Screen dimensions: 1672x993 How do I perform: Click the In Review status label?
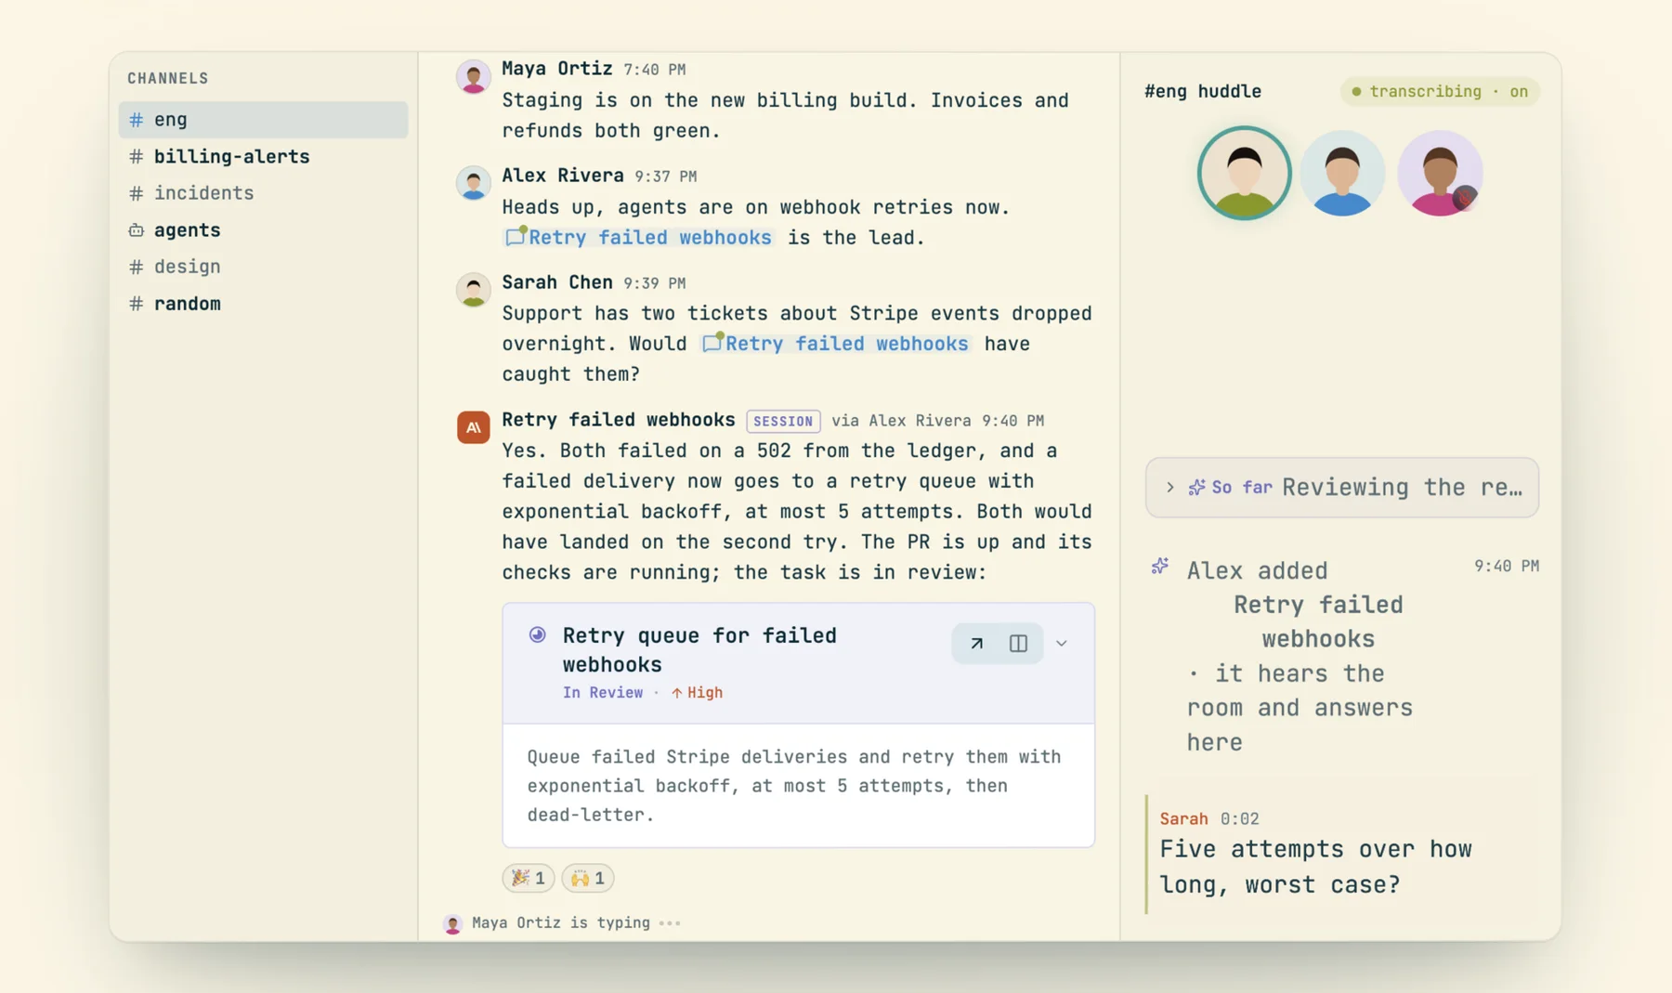point(603,692)
